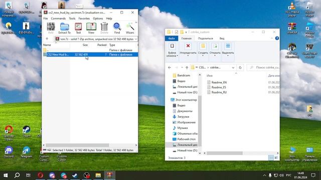Open Документы in Explorer sidebar
Screen dimensions: 321x180
(x=185, y=111)
